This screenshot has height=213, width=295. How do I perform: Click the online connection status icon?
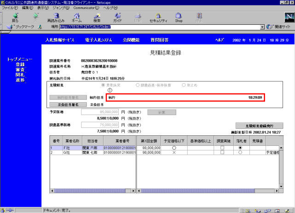(10, 211)
